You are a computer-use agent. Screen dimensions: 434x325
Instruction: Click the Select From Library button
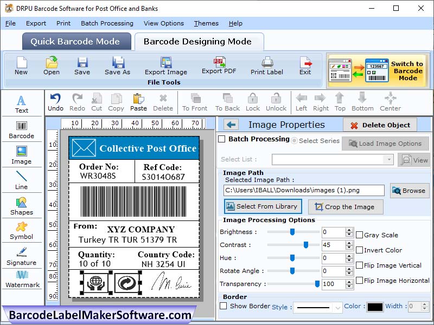263,206
